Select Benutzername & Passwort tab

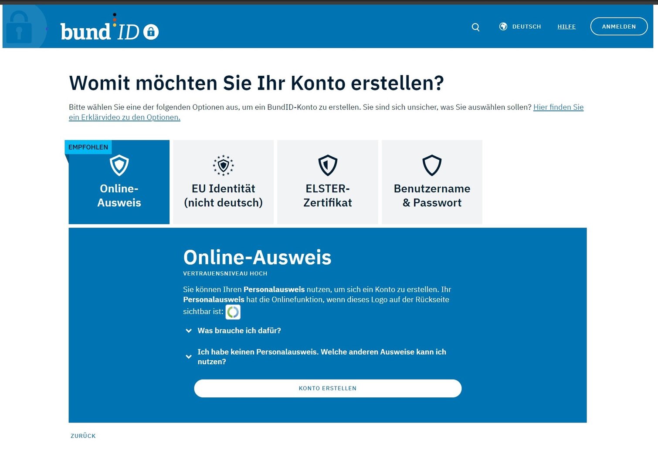[432, 196]
